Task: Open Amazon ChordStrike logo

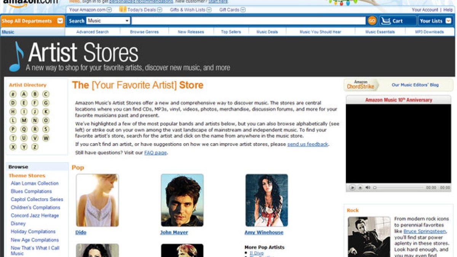Action: click(361, 85)
